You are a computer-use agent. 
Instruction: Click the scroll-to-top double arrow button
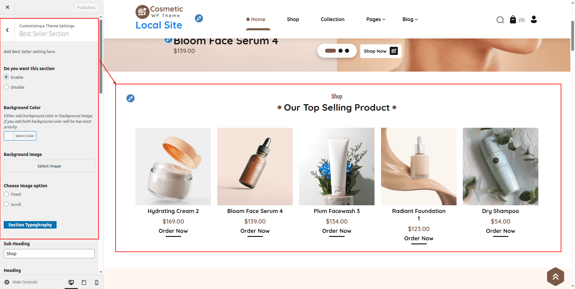click(555, 277)
